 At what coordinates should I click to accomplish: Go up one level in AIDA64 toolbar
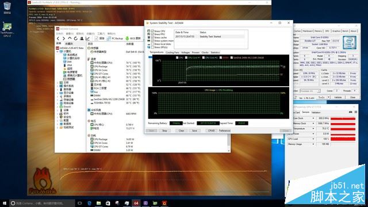point(70,39)
